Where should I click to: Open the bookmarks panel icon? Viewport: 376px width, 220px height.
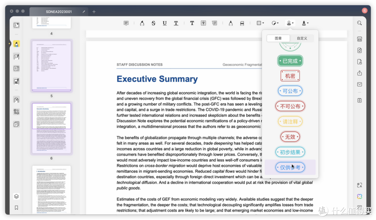[x=16, y=208]
